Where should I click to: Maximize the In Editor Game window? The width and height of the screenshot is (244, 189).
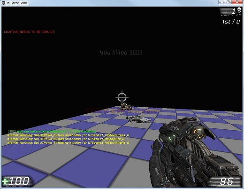click(229, 2)
